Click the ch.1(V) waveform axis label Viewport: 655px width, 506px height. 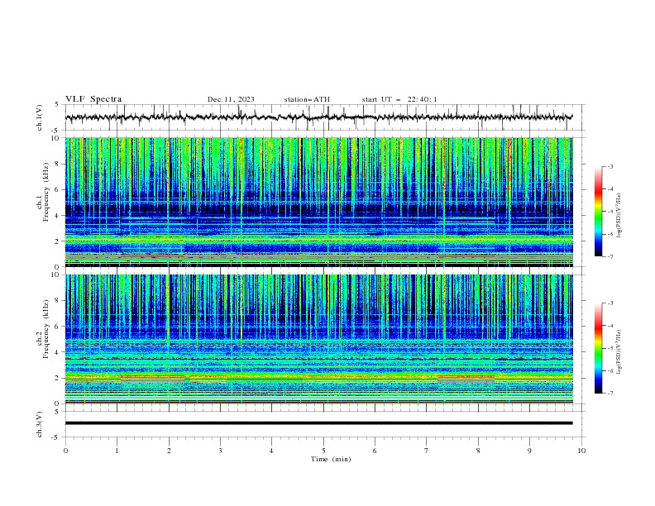coord(40,117)
